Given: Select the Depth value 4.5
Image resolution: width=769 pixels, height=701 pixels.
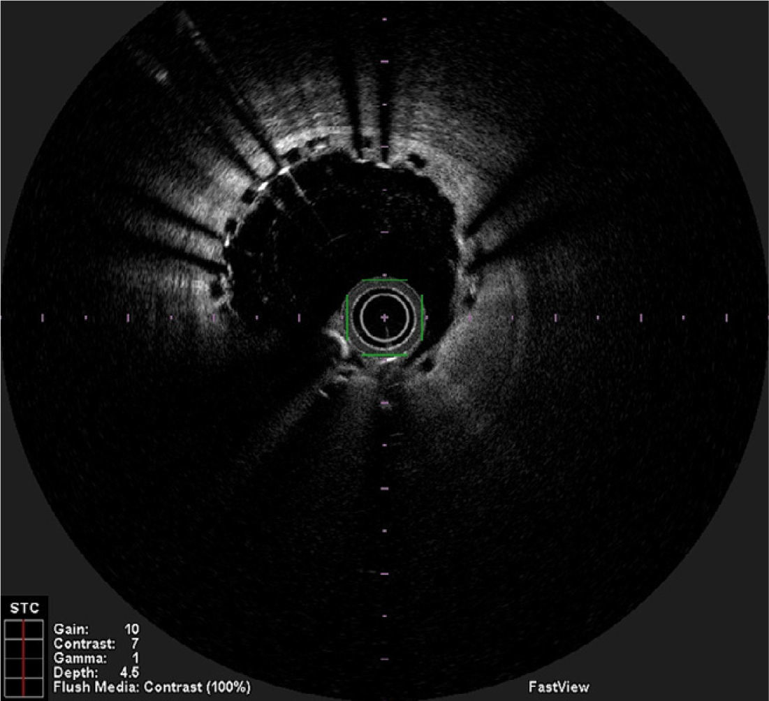Looking at the screenshot, I should point(131,673).
